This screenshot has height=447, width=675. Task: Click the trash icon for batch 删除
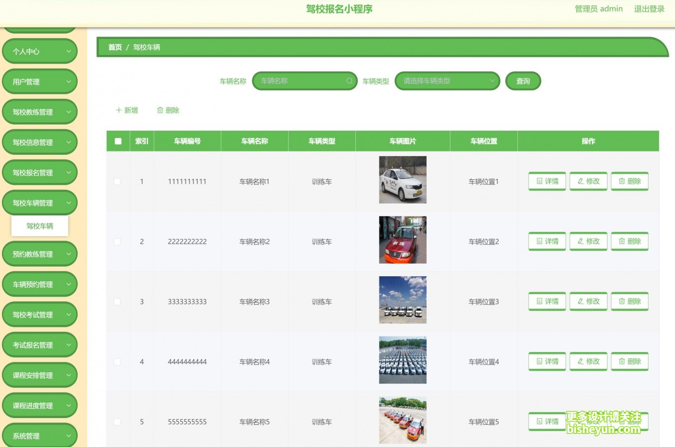(x=160, y=110)
